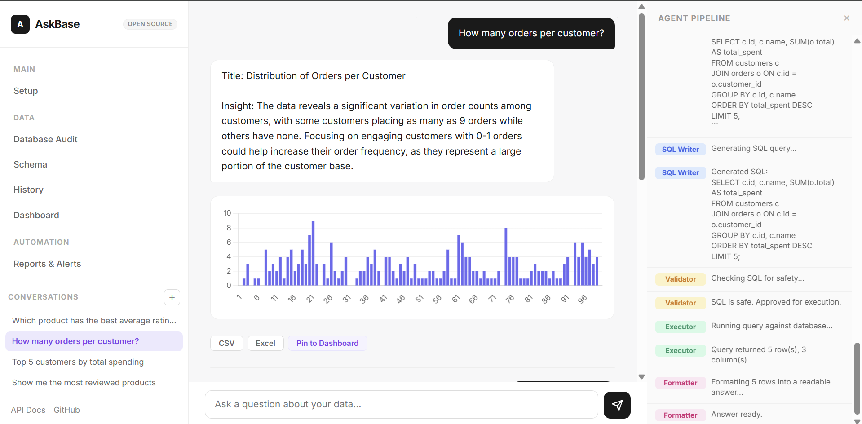Open Reports & Alerts section
Viewport: 862px width, 424px height.
coord(47,264)
